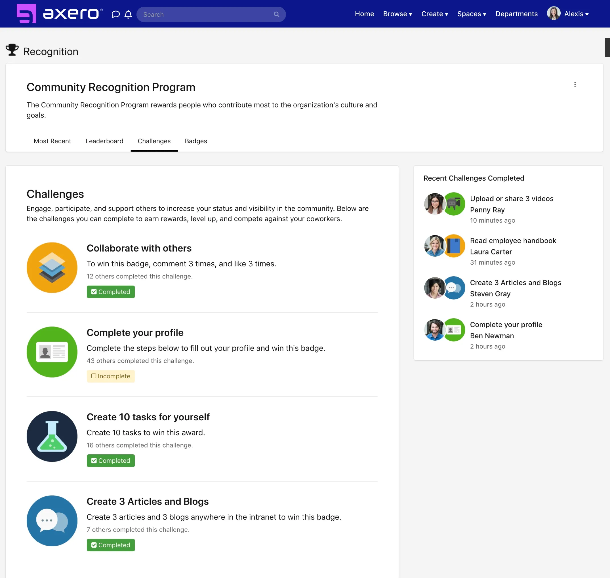This screenshot has height=578, width=610.
Task: Click the name Ben Newman
Action: (492, 336)
